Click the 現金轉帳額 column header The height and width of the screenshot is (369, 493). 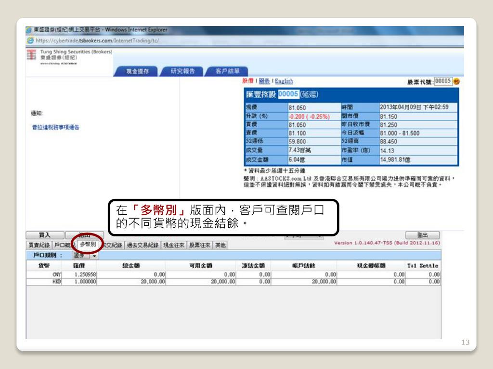[x=371, y=266]
